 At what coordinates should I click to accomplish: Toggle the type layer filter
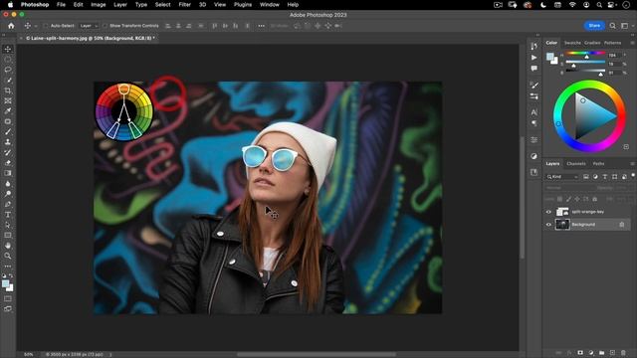[x=605, y=177]
